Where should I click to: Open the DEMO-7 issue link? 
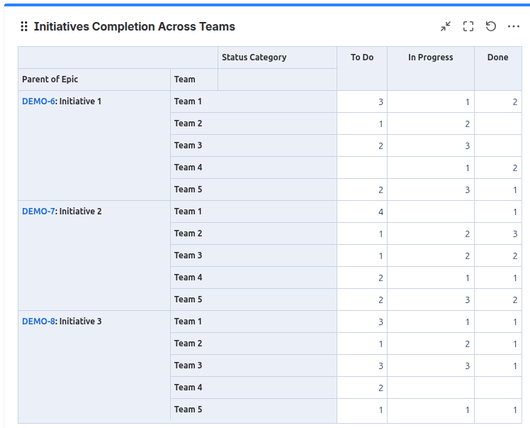pyautogui.click(x=38, y=212)
